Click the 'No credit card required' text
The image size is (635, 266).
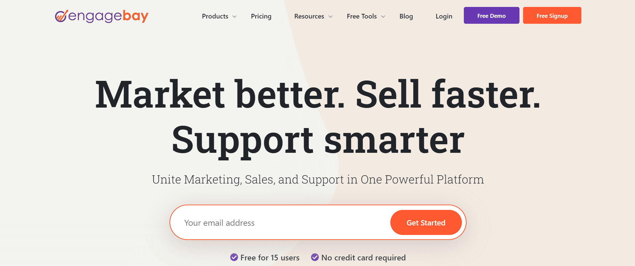[x=363, y=258]
